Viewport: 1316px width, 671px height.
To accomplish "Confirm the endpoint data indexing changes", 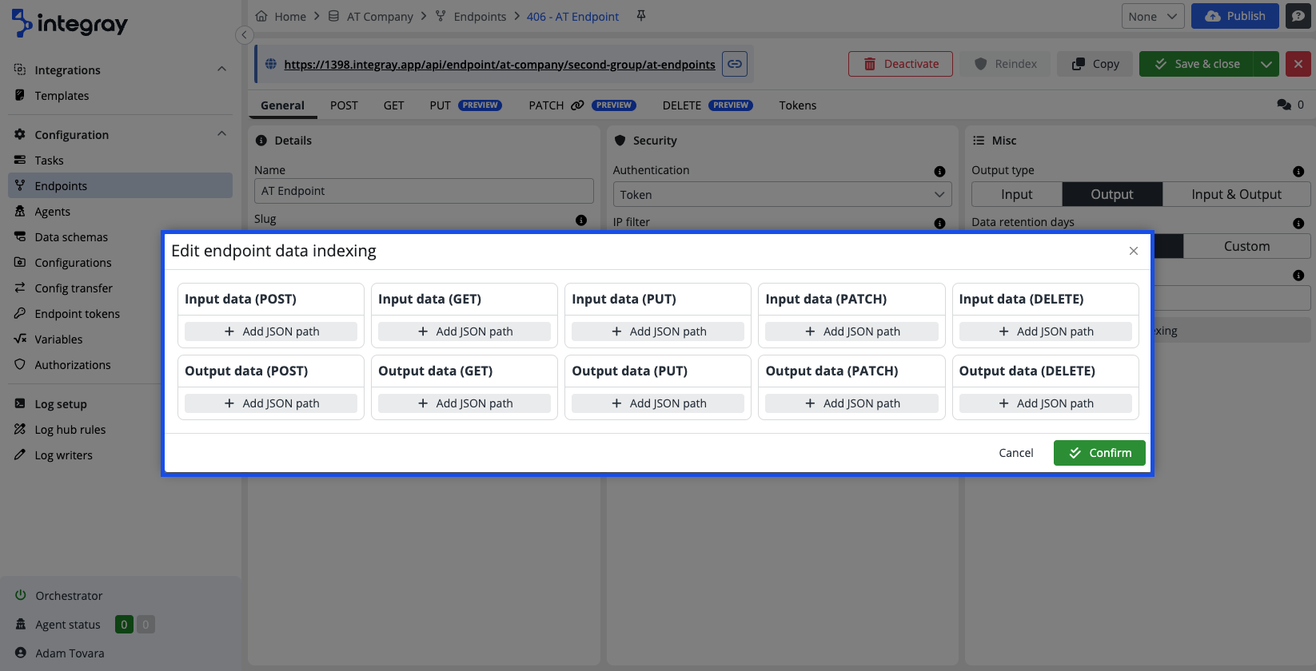I will [x=1099, y=453].
